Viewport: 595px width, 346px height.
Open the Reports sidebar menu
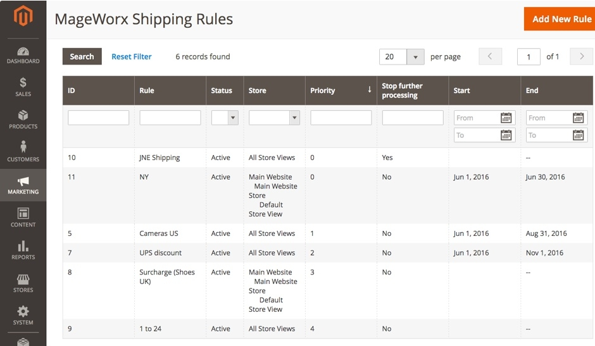click(x=23, y=250)
